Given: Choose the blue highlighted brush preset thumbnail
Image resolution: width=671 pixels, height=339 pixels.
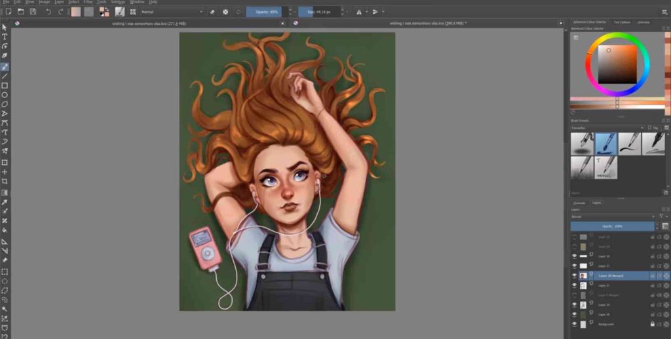Looking at the screenshot, I should 605,144.
